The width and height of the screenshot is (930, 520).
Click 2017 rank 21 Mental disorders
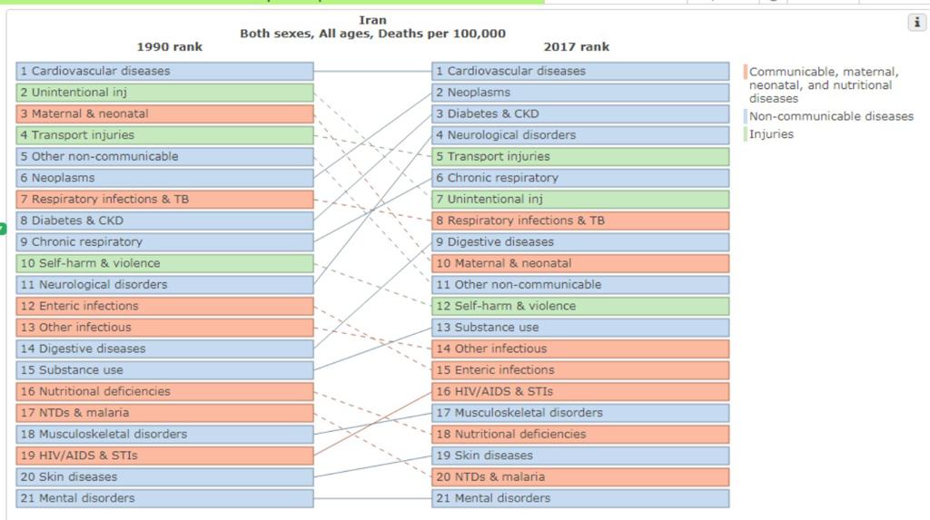click(580, 498)
